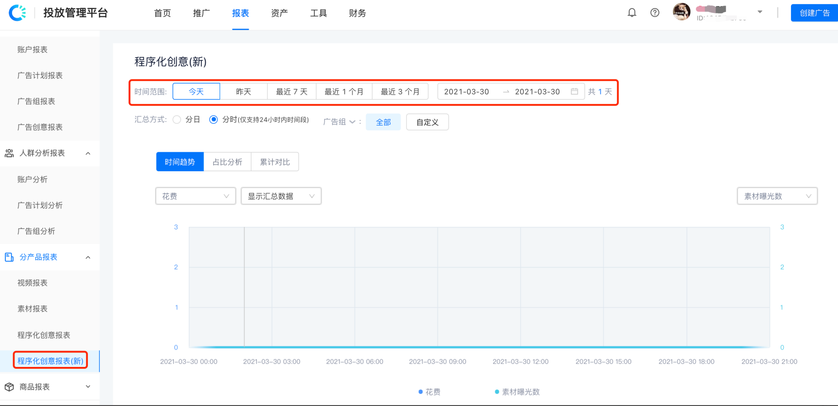The height and width of the screenshot is (406, 838).
Task: Open the 花费 metric dropdown
Action: pos(196,196)
